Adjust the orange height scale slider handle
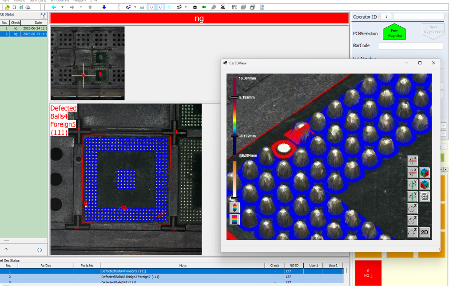This screenshot has height=286, width=453. pos(234,199)
